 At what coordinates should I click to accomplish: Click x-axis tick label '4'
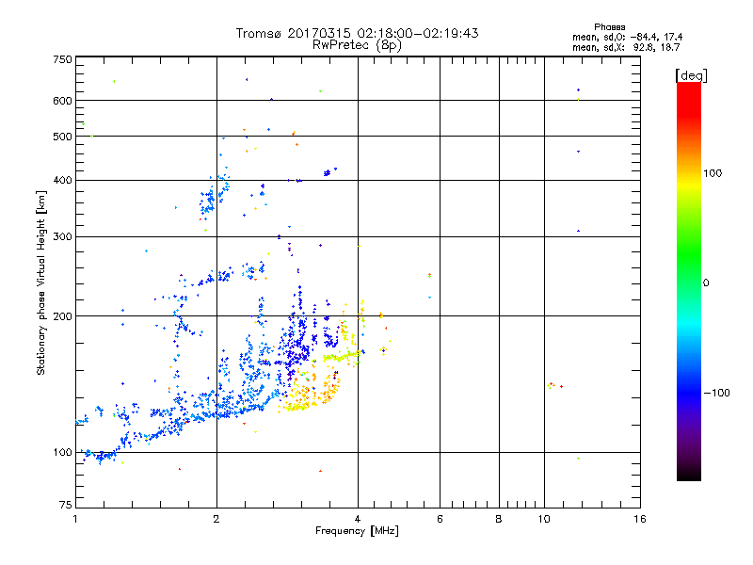pos(358,519)
